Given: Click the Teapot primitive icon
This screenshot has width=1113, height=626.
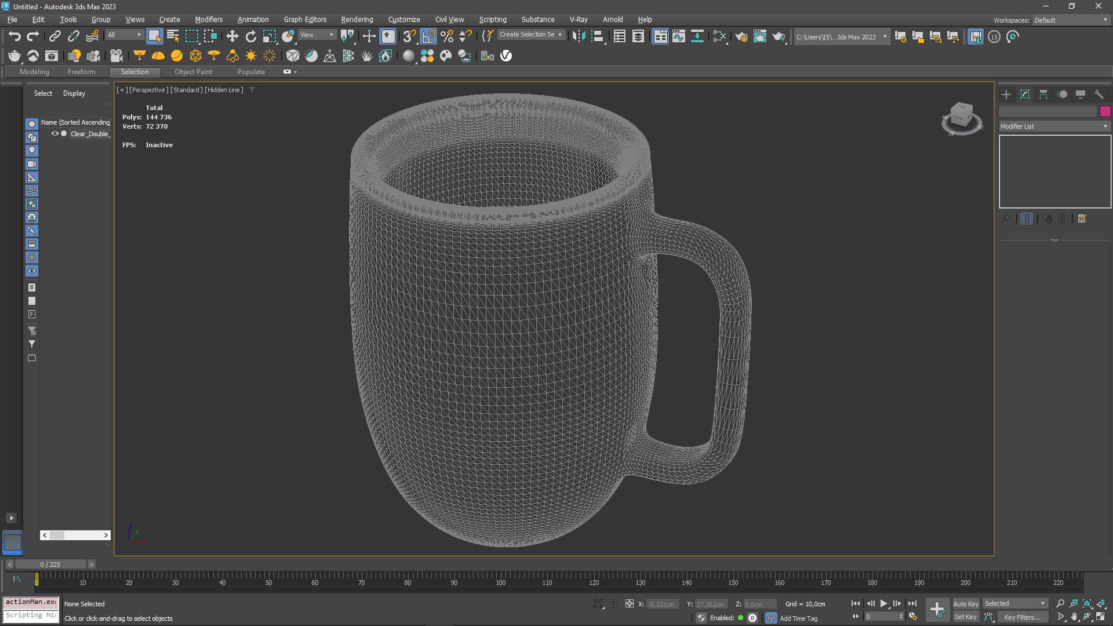Looking at the screenshot, I should [14, 56].
